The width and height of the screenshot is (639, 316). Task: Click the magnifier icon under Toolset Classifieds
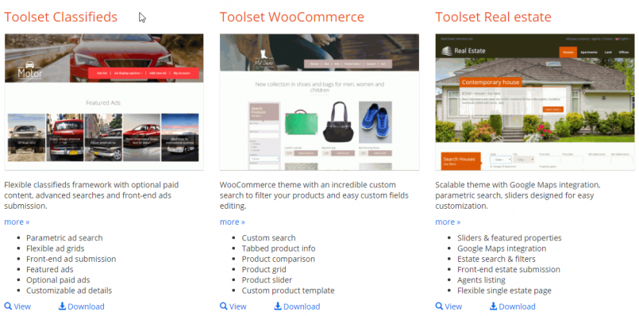coord(8,306)
